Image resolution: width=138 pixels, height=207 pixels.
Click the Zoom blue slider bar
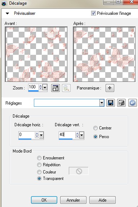click(x=34, y=91)
